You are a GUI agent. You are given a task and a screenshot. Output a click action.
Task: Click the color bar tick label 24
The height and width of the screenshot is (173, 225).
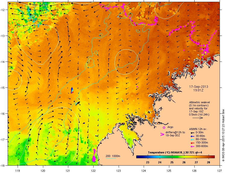(x=160, y=162)
